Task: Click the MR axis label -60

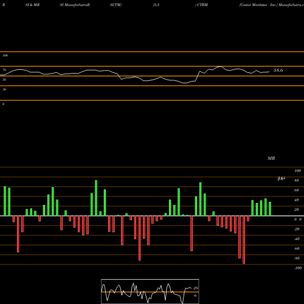Action: click(297, 249)
